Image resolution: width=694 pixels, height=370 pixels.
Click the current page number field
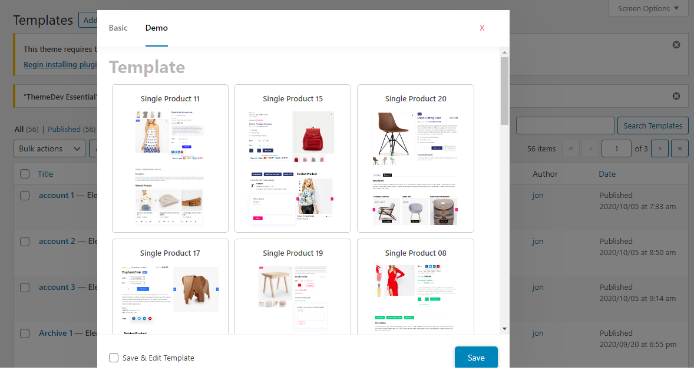(616, 148)
